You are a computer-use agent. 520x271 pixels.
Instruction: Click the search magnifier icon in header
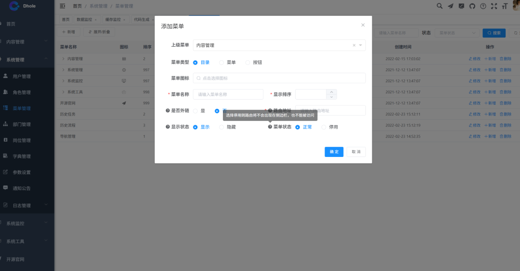pos(440,6)
